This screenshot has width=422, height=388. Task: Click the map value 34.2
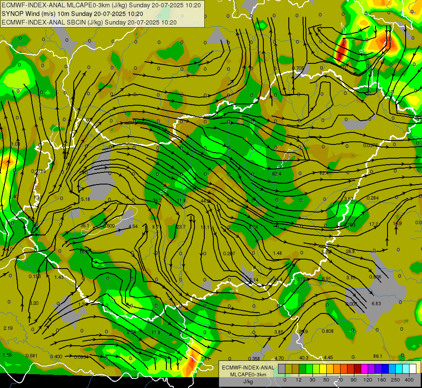(157, 200)
